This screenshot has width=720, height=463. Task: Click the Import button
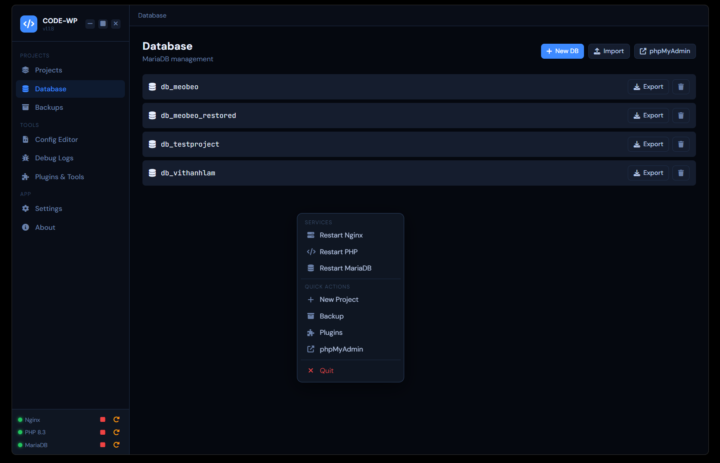click(608, 51)
